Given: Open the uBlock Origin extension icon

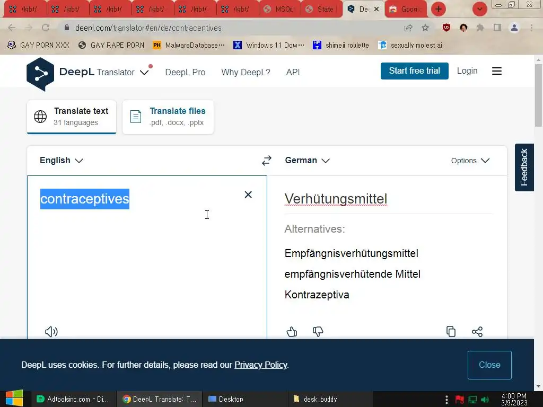Looking at the screenshot, I should coord(446,28).
